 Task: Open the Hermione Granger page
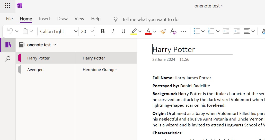click(x=106, y=69)
